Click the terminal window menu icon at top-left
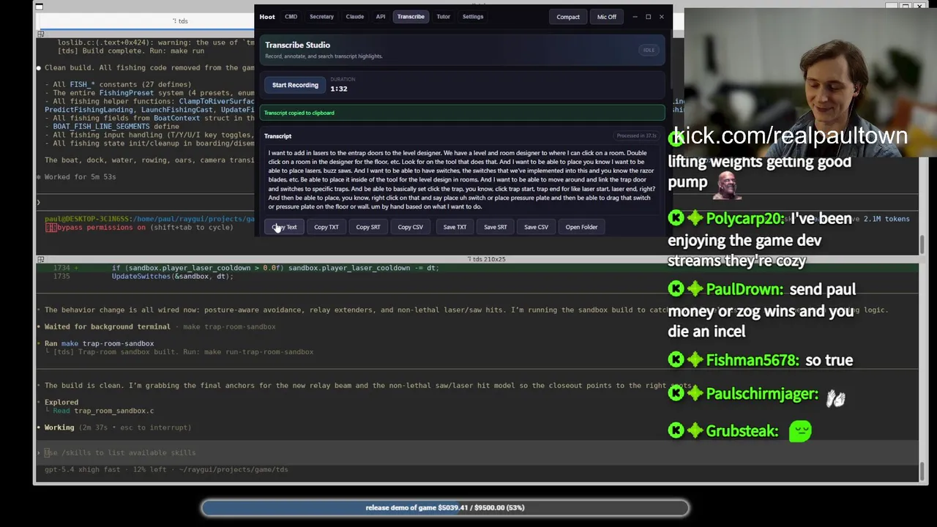 [39, 7]
